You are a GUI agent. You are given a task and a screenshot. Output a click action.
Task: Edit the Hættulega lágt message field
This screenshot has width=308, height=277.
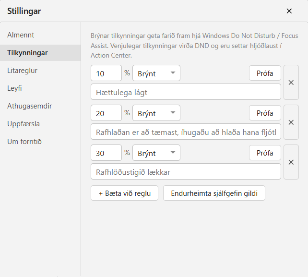[186, 92]
